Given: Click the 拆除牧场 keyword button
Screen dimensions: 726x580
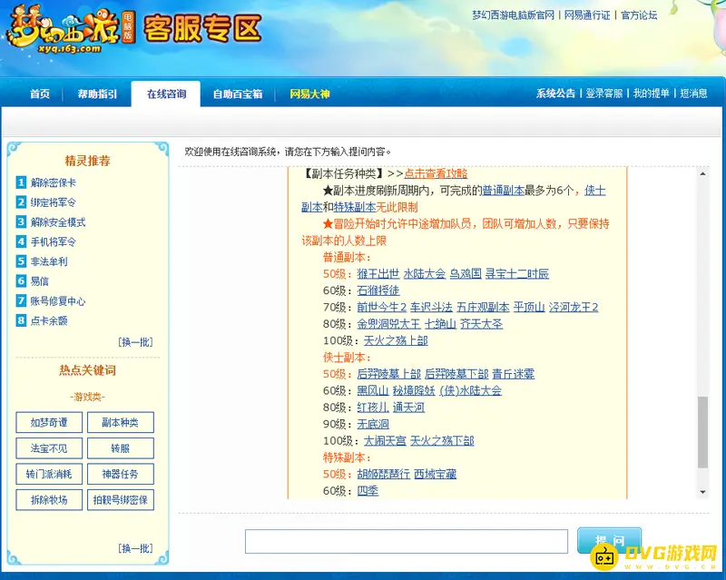Looking at the screenshot, I should click(x=49, y=500).
